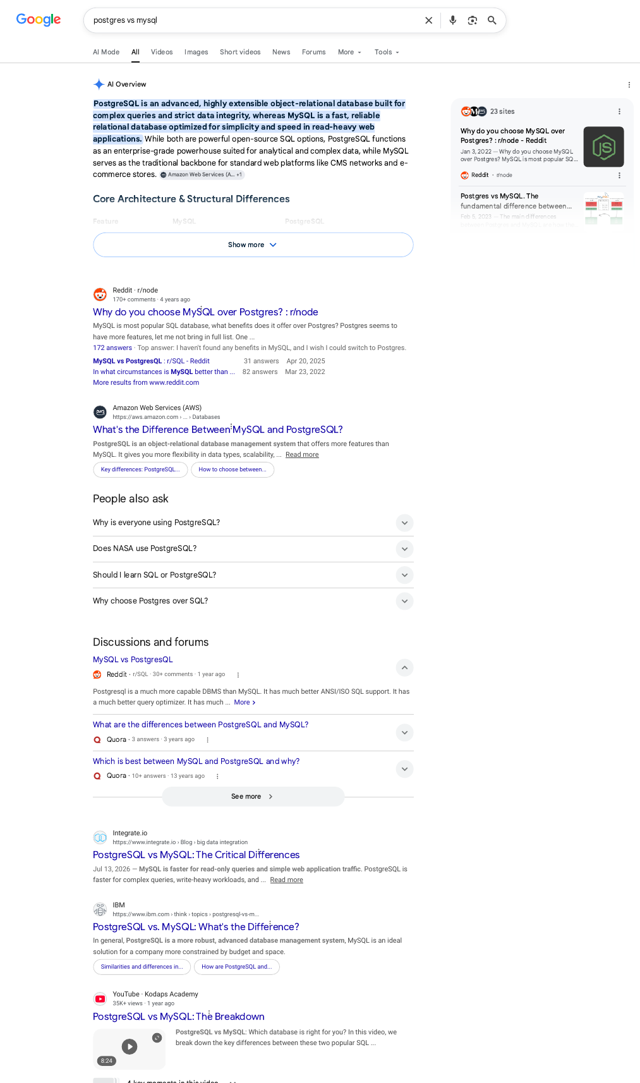The height and width of the screenshot is (1083, 640).
Task: Open search by image camera icon
Action: [x=473, y=20]
